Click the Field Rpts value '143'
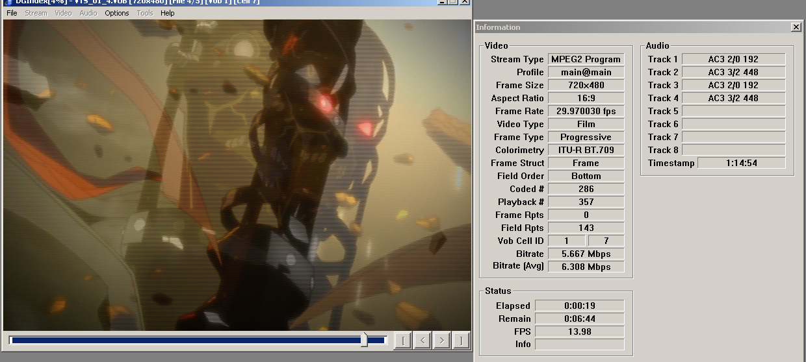806x362 pixels. tap(586, 228)
